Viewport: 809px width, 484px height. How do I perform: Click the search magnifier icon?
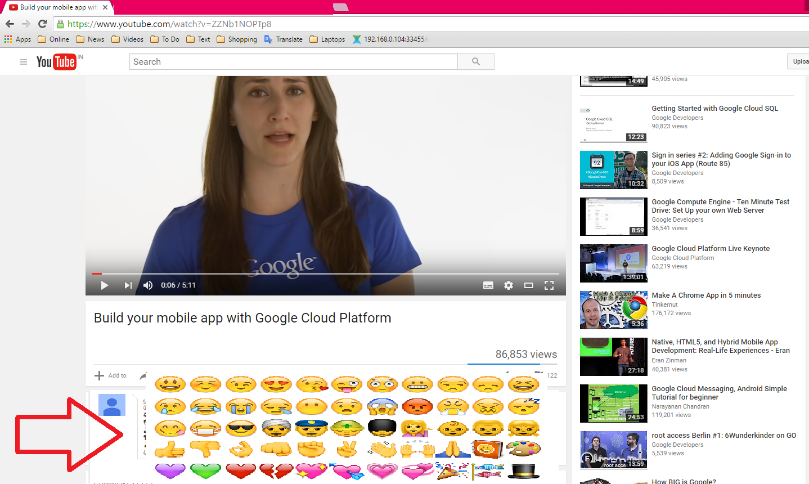pyautogui.click(x=475, y=61)
